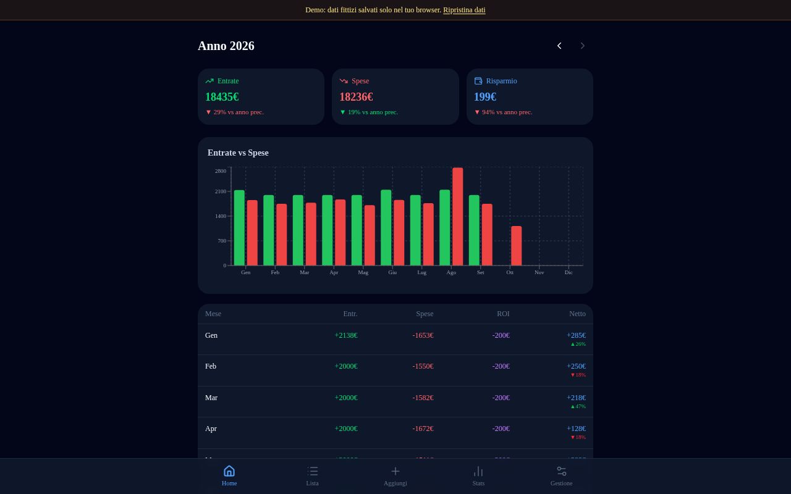The width and height of the screenshot is (791, 494).
Task: Select the Gen row in the table
Action: (395, 340)
